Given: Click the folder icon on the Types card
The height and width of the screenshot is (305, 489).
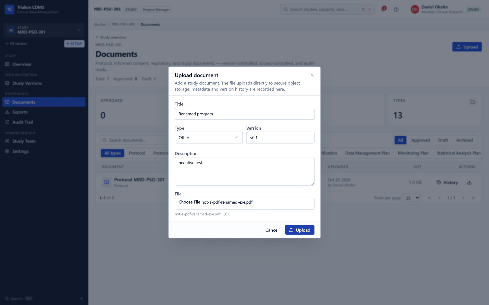Looking at the screenshot, I should (x=473, y=102).
